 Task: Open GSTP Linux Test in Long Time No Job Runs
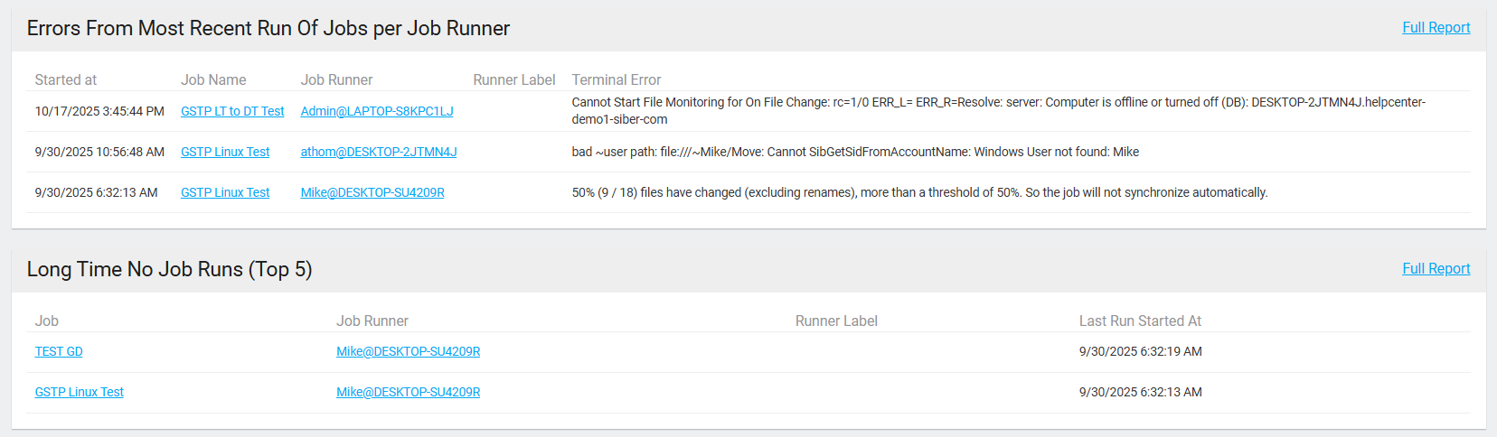coord(80,392)
